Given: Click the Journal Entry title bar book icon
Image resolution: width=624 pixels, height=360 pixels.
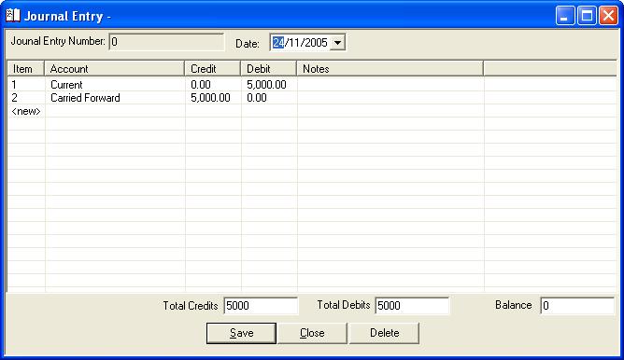Looking at the screenshot, I should point(13,16).
